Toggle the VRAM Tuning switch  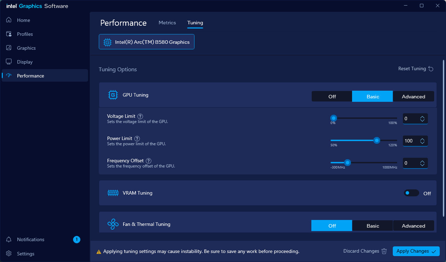pos(411,193)
